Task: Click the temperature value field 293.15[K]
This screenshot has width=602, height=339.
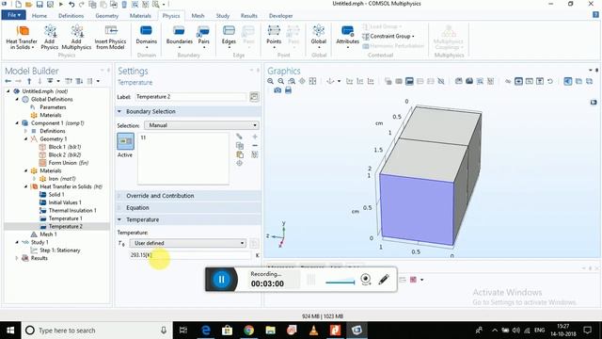Action: (190, 255)
